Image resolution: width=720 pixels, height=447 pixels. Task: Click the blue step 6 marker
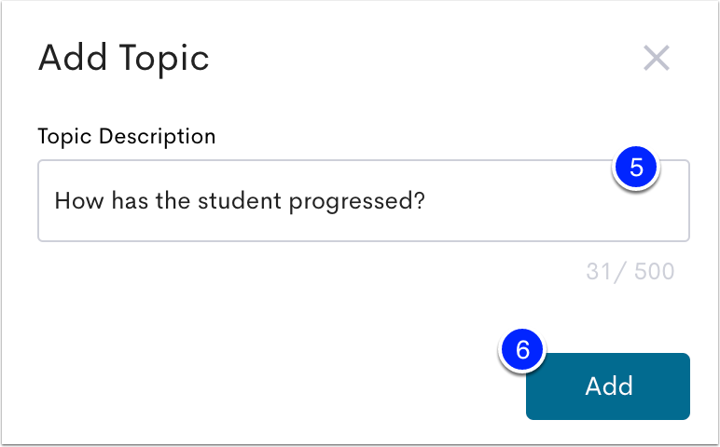click(x=522, y=350)
